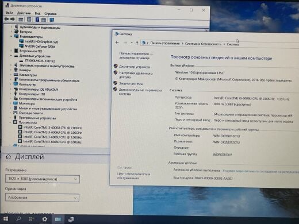
Task: Open the Вид menu
Action: click(x=37, y=13)
